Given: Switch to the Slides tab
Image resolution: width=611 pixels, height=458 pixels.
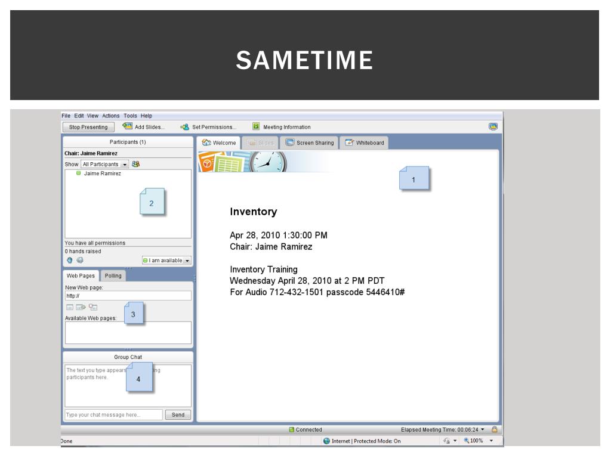Looking at the screenshot, I should click(x=260, y=143).
